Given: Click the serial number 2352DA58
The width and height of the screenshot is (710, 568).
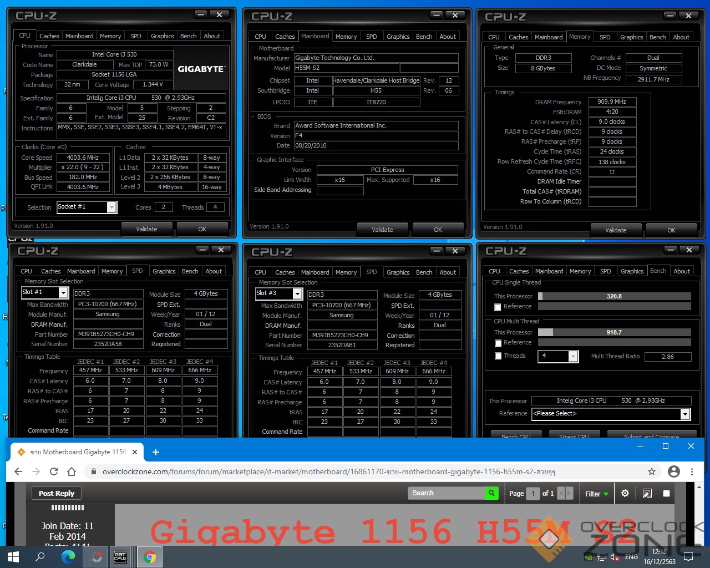Looking at the screenshot, I should [x=108, y=344].
